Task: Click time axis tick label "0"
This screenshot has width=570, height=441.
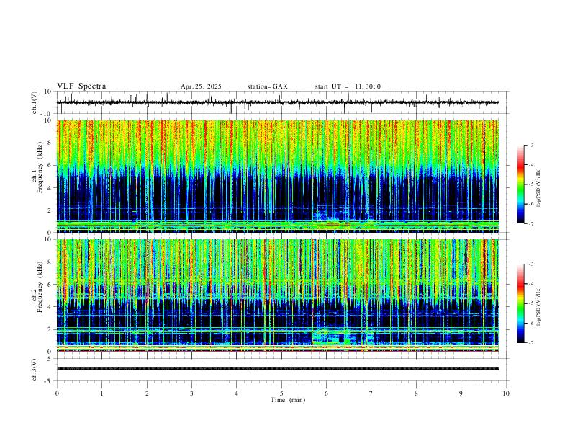Action: click(x=57, y=393)
